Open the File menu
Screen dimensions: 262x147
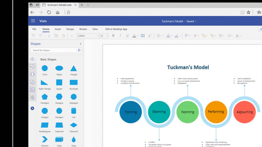click(x=34, y=29)
